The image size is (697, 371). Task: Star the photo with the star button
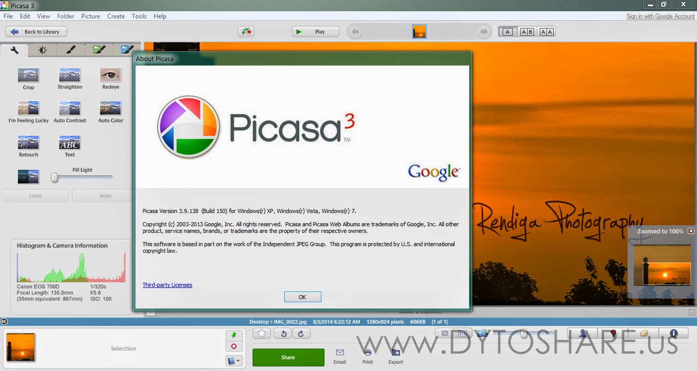click(261, 333)
